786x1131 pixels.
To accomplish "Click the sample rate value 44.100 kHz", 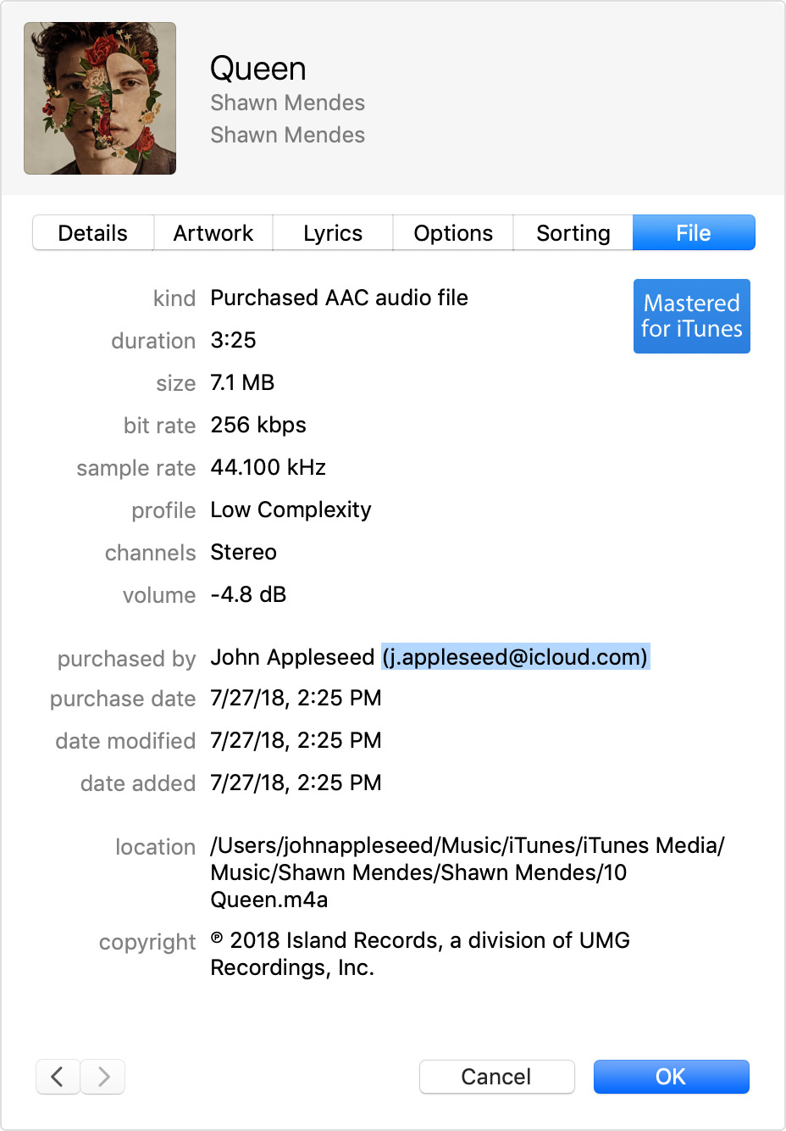I will point(268,467).
